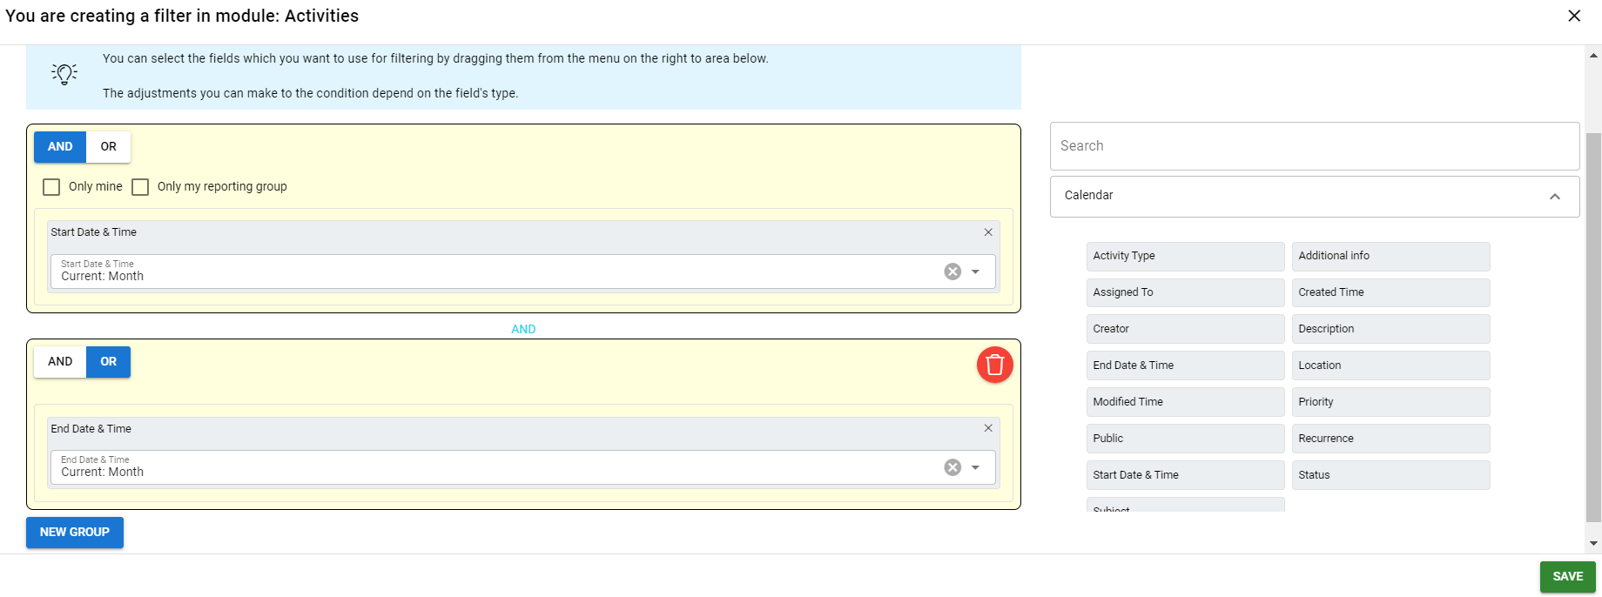1602x597 pixels.
Task: Pick End Date & Time in field list
Action: [x=1185, y=366]
